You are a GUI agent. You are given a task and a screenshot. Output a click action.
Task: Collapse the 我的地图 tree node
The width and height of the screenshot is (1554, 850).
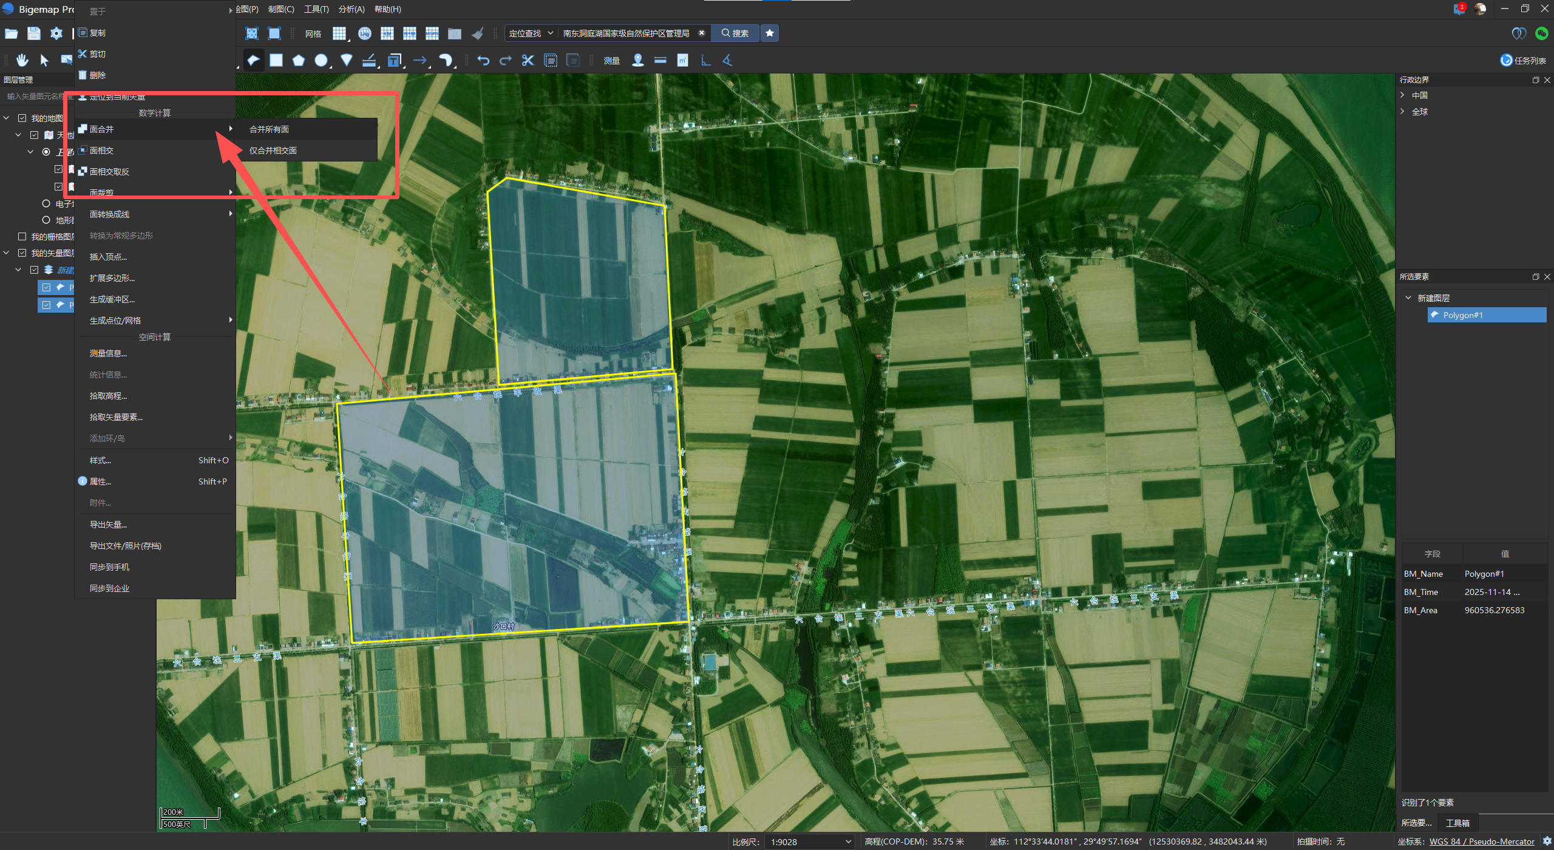pyautogui.click(x=7, y=118)
